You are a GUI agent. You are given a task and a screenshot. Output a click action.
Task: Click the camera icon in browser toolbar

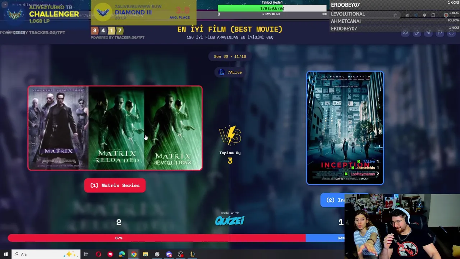point(407,15)
